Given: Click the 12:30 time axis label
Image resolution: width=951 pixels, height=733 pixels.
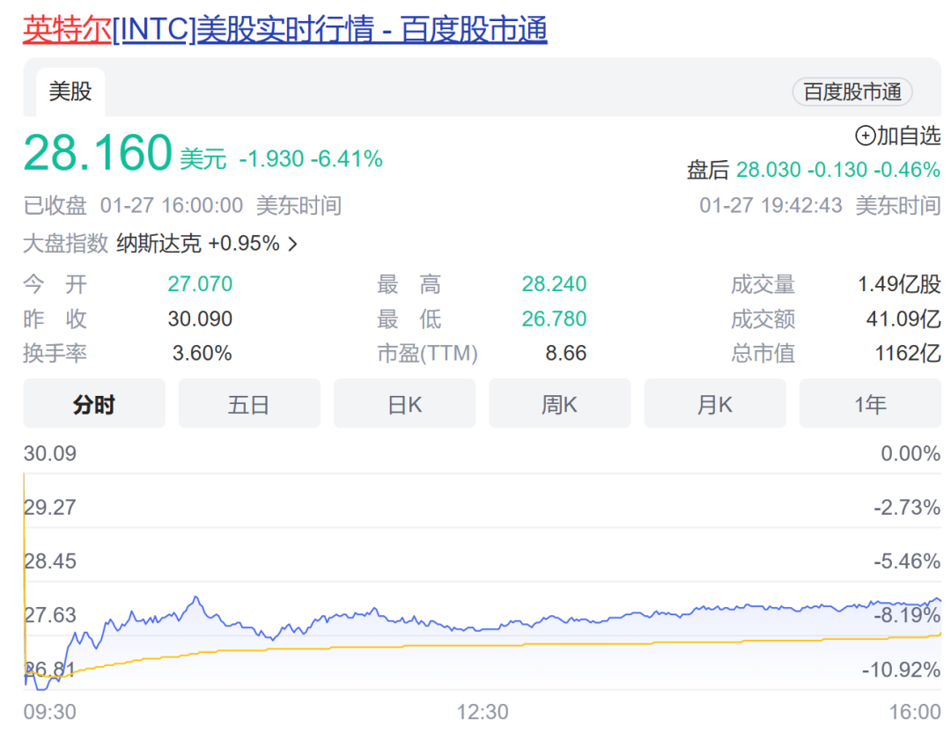Looking at the screenshot, I should point(483,712).
